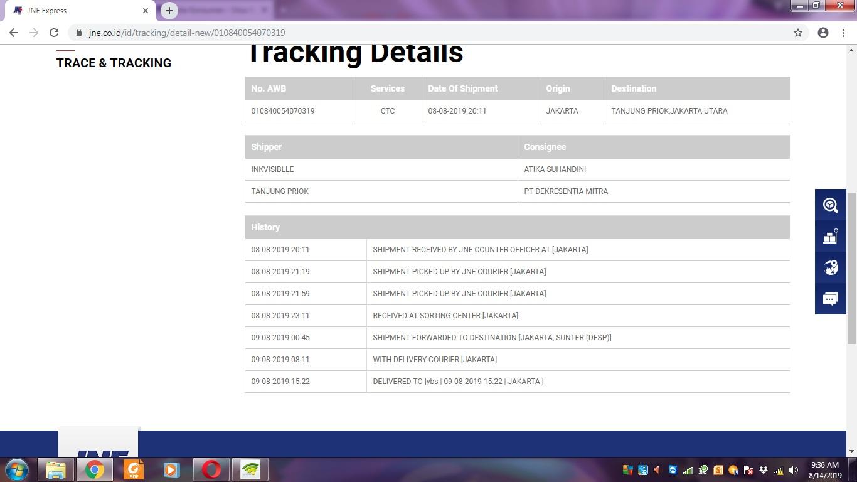Open the volume control in system tray

click(794, 470)
